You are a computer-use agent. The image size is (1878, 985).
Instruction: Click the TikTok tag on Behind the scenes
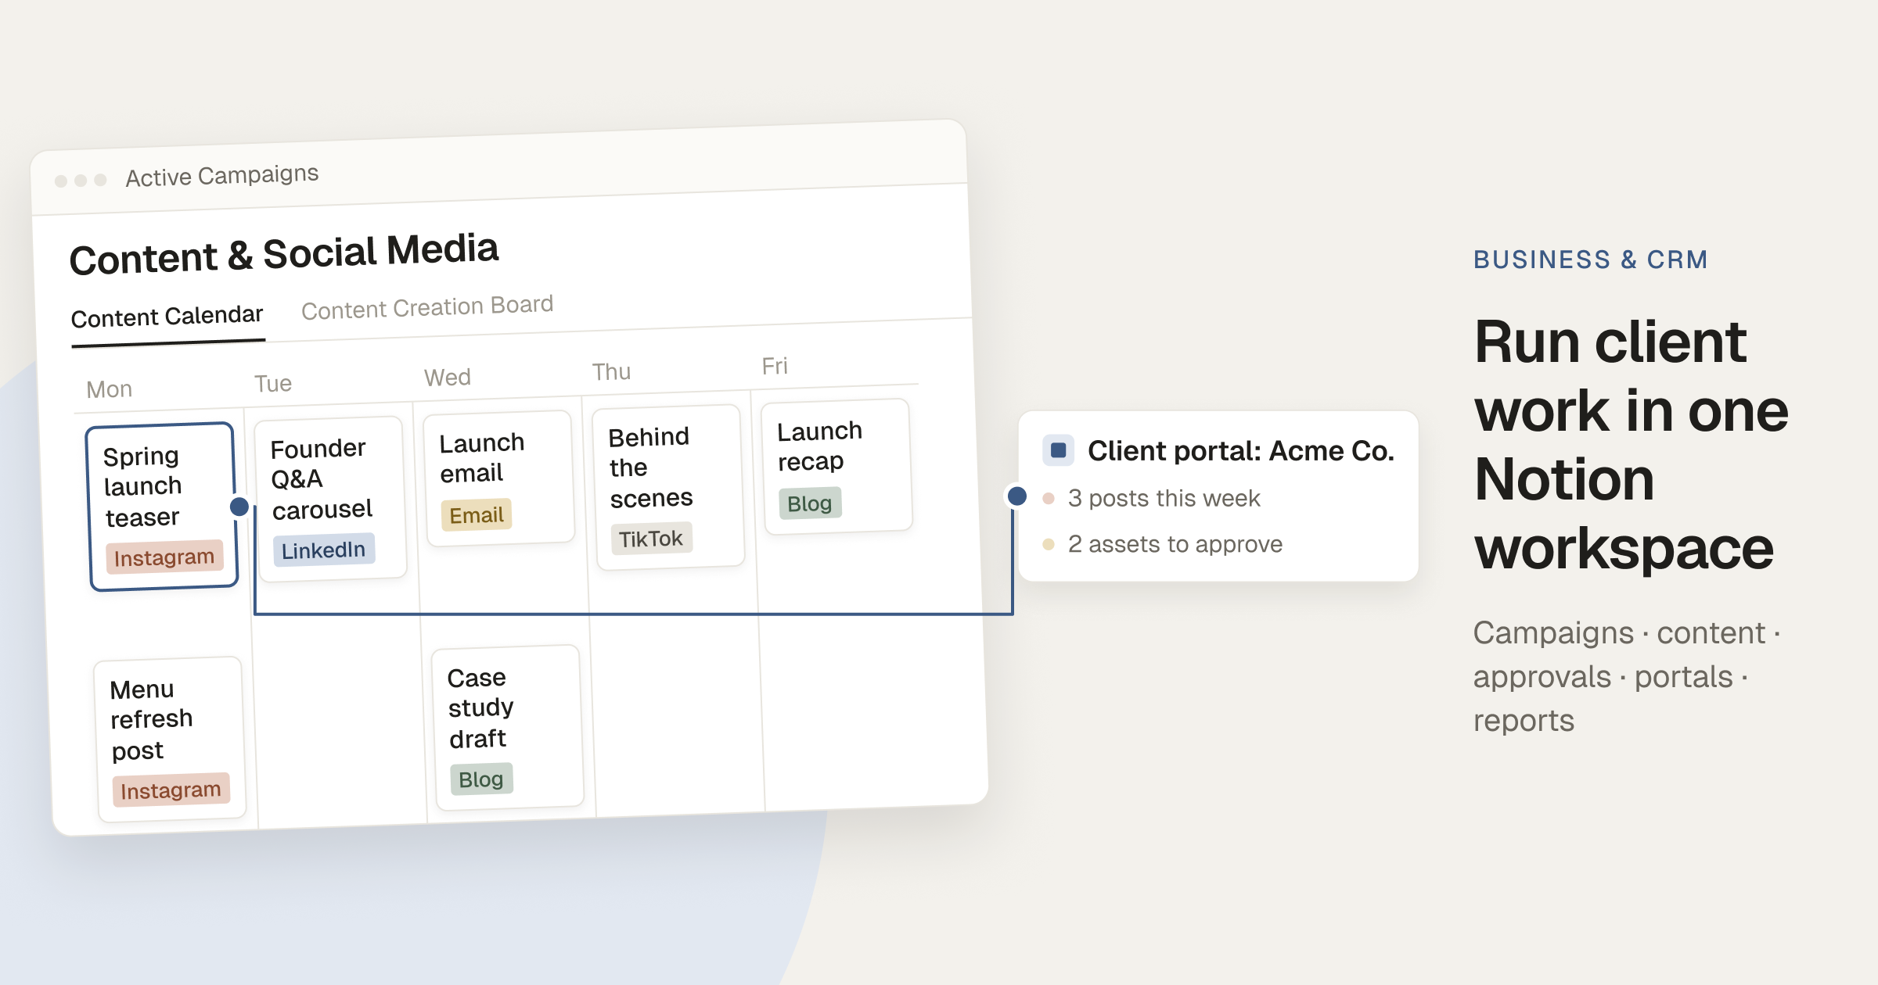[651, 539]
